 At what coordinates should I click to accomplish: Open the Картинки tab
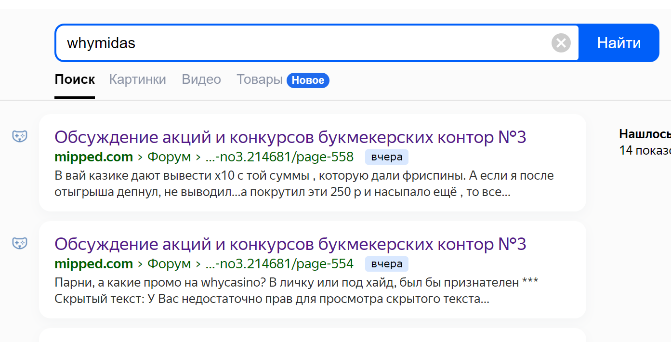(138, 79)
